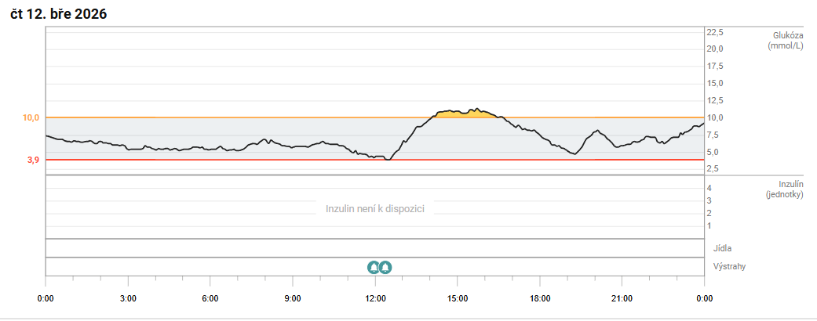Click the date heading čt 12. bře 2026
This screenshot has height=321, width=817.
point(58,15)
